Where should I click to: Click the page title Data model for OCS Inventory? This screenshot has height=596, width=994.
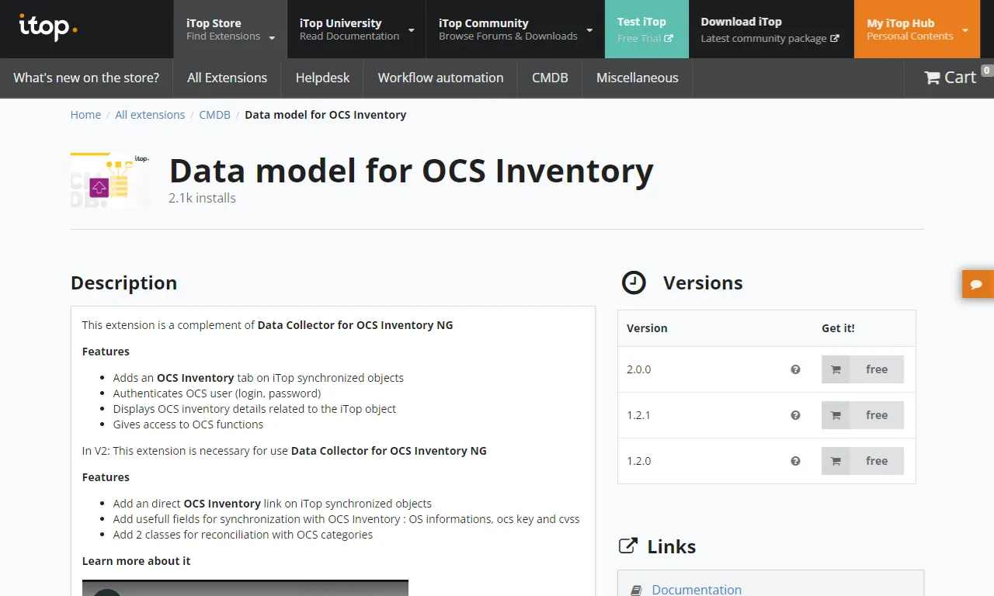click(412, 171)
